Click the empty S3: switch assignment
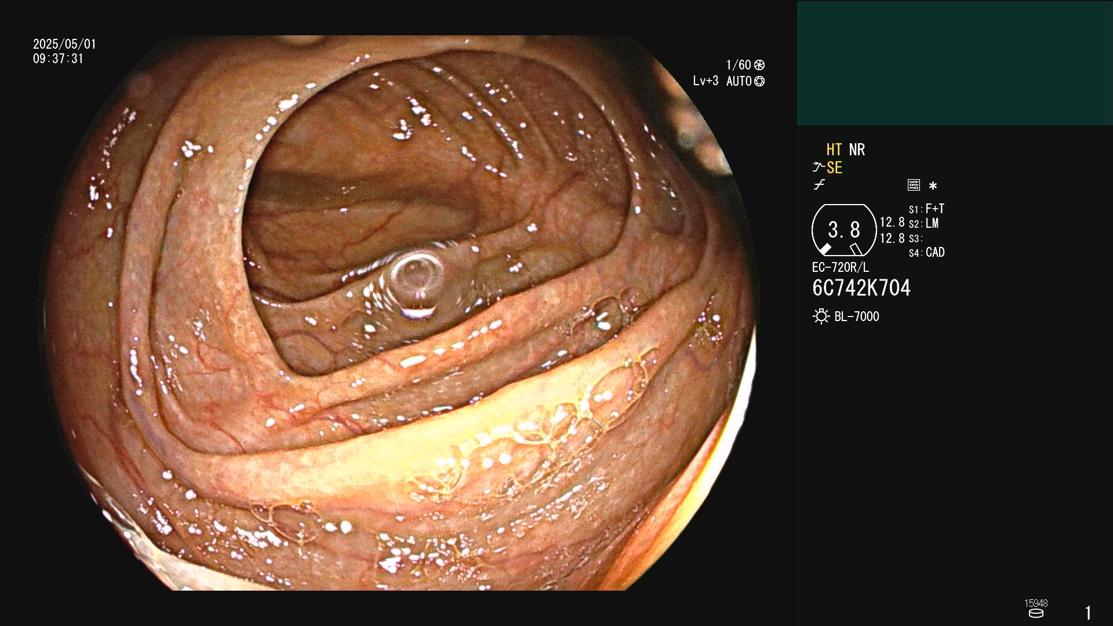Image resolution: width=1113 pixels, height=626 pixels. point(915,238)
